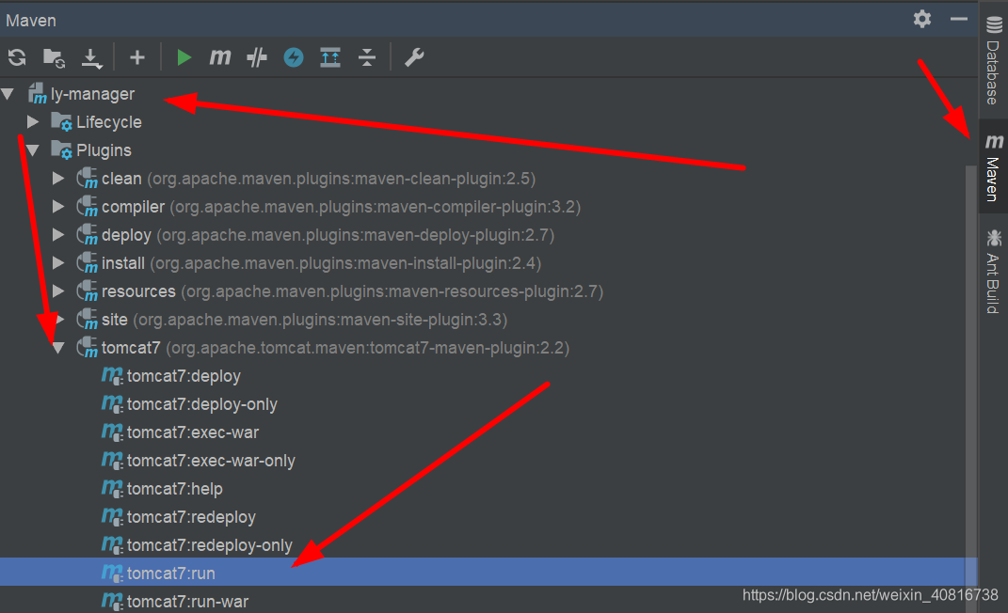Select the Plugins folder
The image size is (1008, 613).
pyautogui.click(x=104, y=150)
